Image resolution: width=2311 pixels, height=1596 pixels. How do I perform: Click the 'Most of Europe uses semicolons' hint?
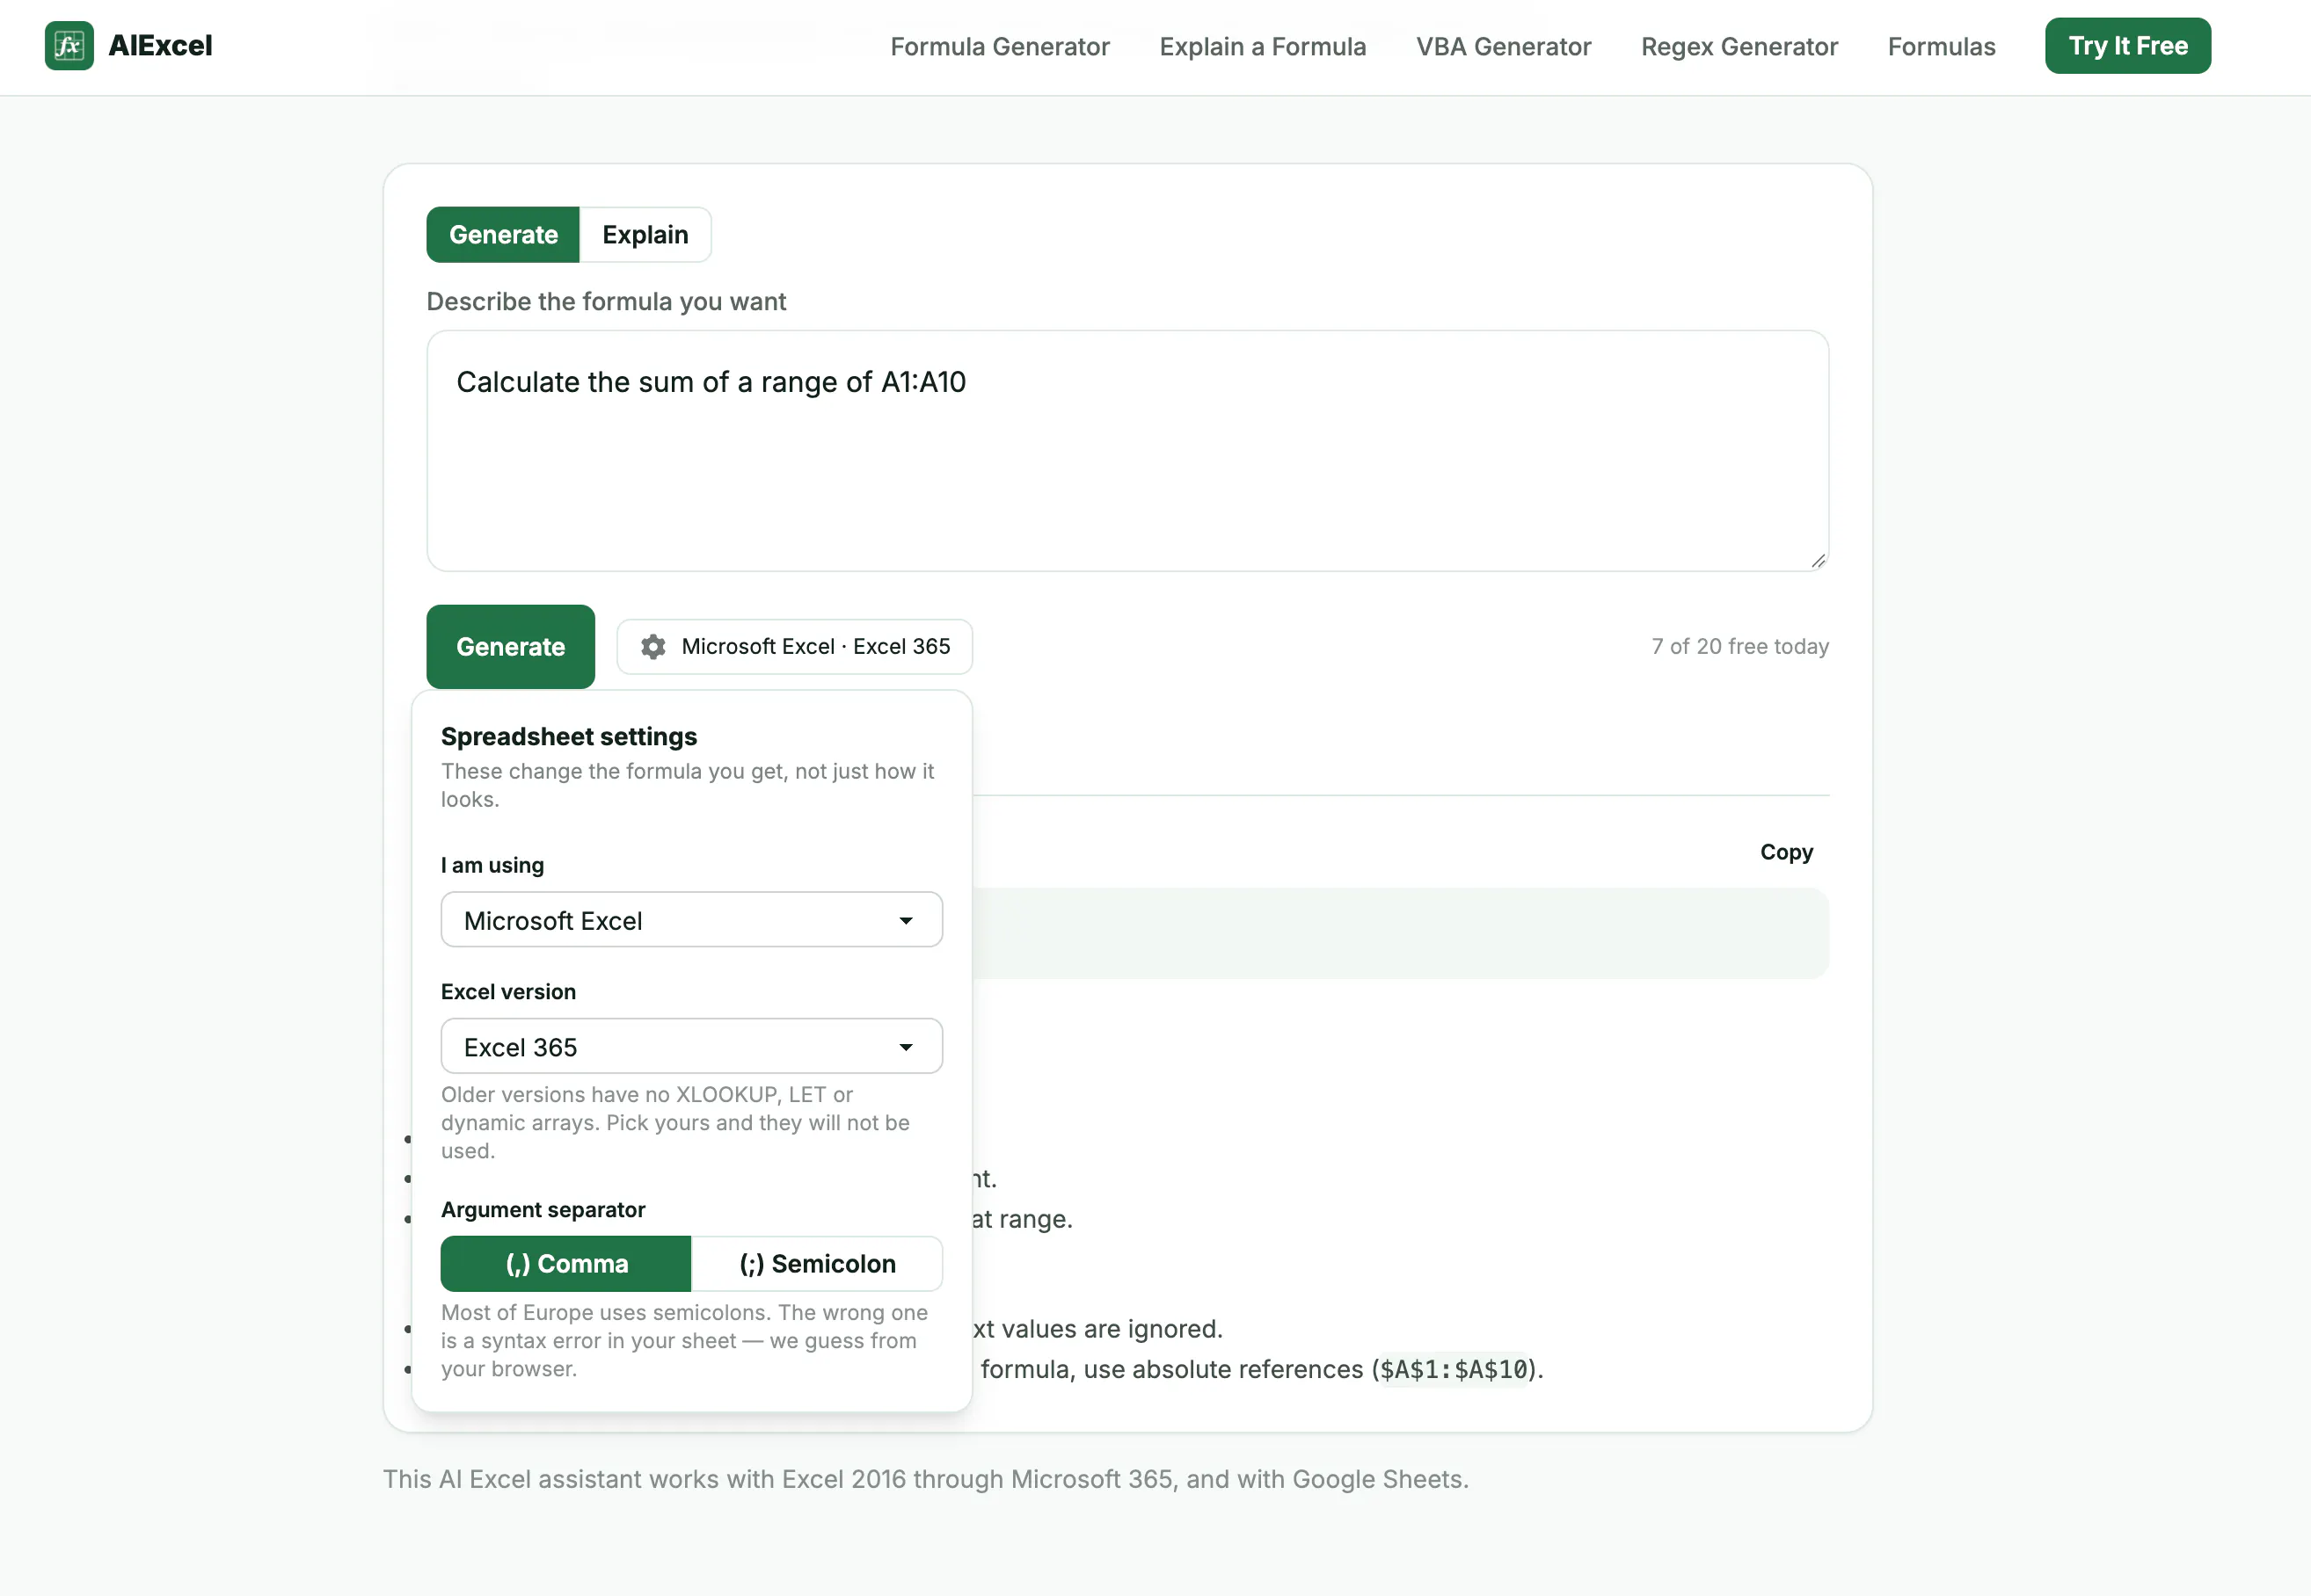(684, 1341)
